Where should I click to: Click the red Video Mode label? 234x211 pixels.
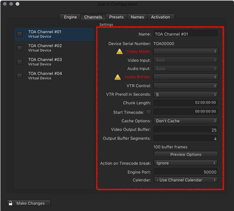pos(139,51)
